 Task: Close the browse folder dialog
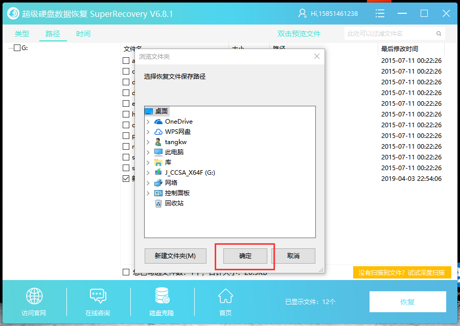pos(317,56)
